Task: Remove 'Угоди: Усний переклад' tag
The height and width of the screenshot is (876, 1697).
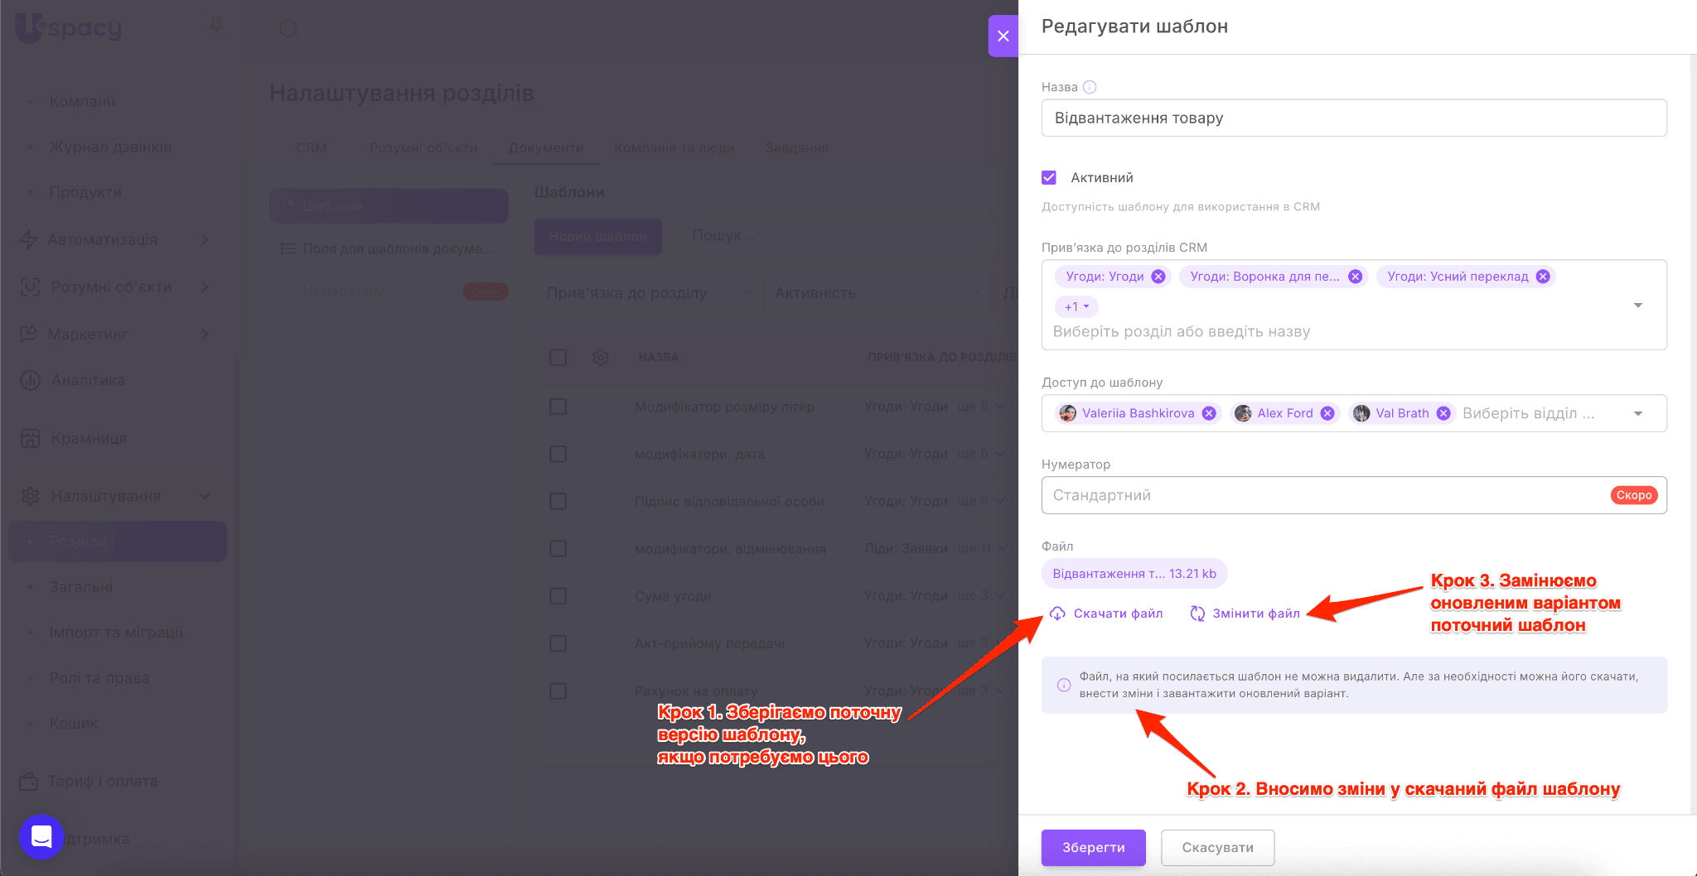Action: coord(1543,277)
